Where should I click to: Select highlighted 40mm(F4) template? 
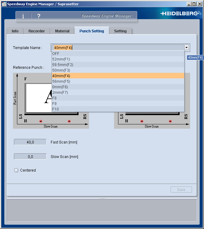click(x=118, y=76)
